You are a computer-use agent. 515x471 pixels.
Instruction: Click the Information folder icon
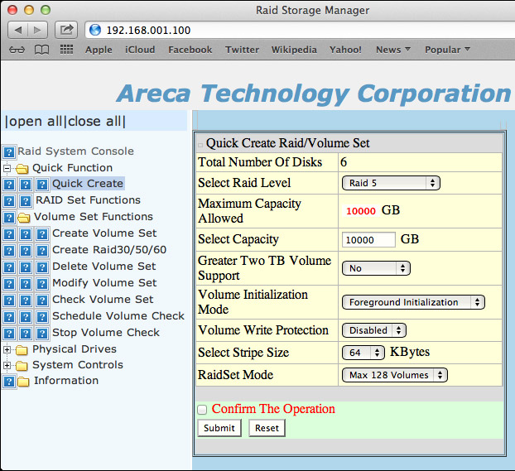coord(24,382)
